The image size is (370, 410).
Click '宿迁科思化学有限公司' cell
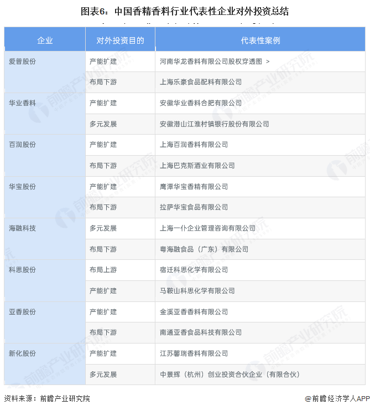pyautogui.click(x=260, y=270)
